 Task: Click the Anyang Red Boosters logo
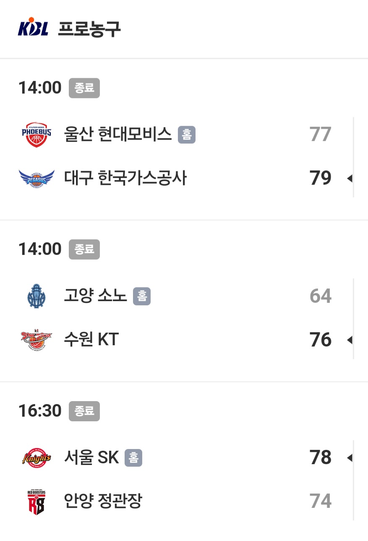(37, 501)
